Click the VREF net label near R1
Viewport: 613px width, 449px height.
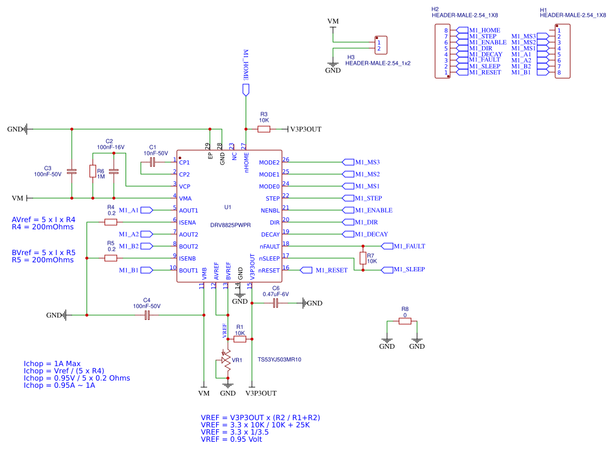[225, 330]
